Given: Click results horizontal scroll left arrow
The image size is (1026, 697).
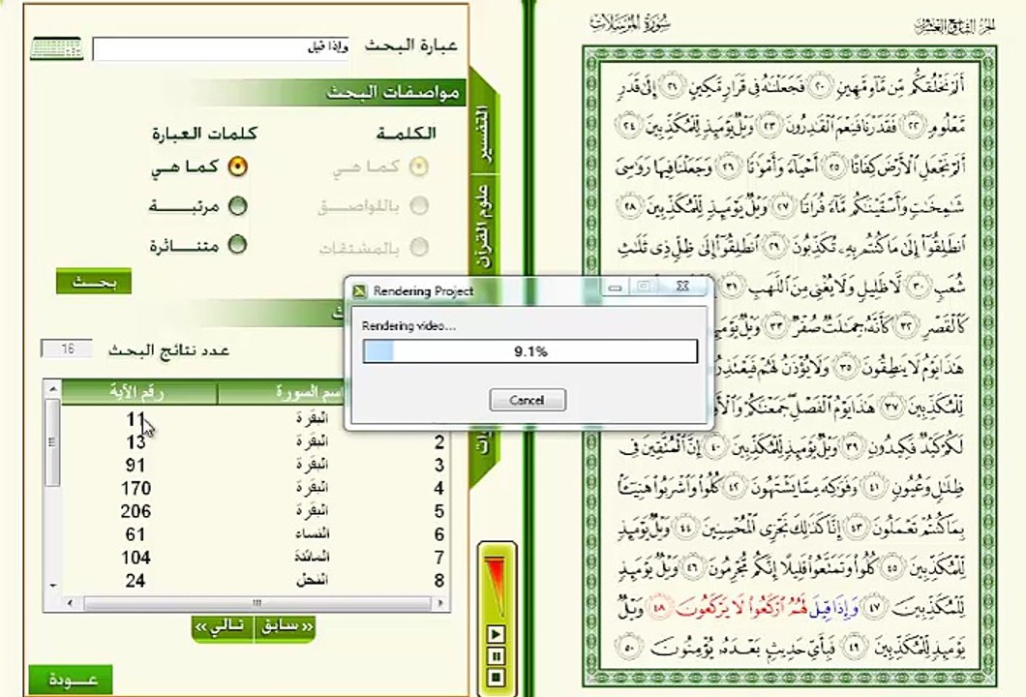Looking at the screenshot, I should (x=70, y=603).
